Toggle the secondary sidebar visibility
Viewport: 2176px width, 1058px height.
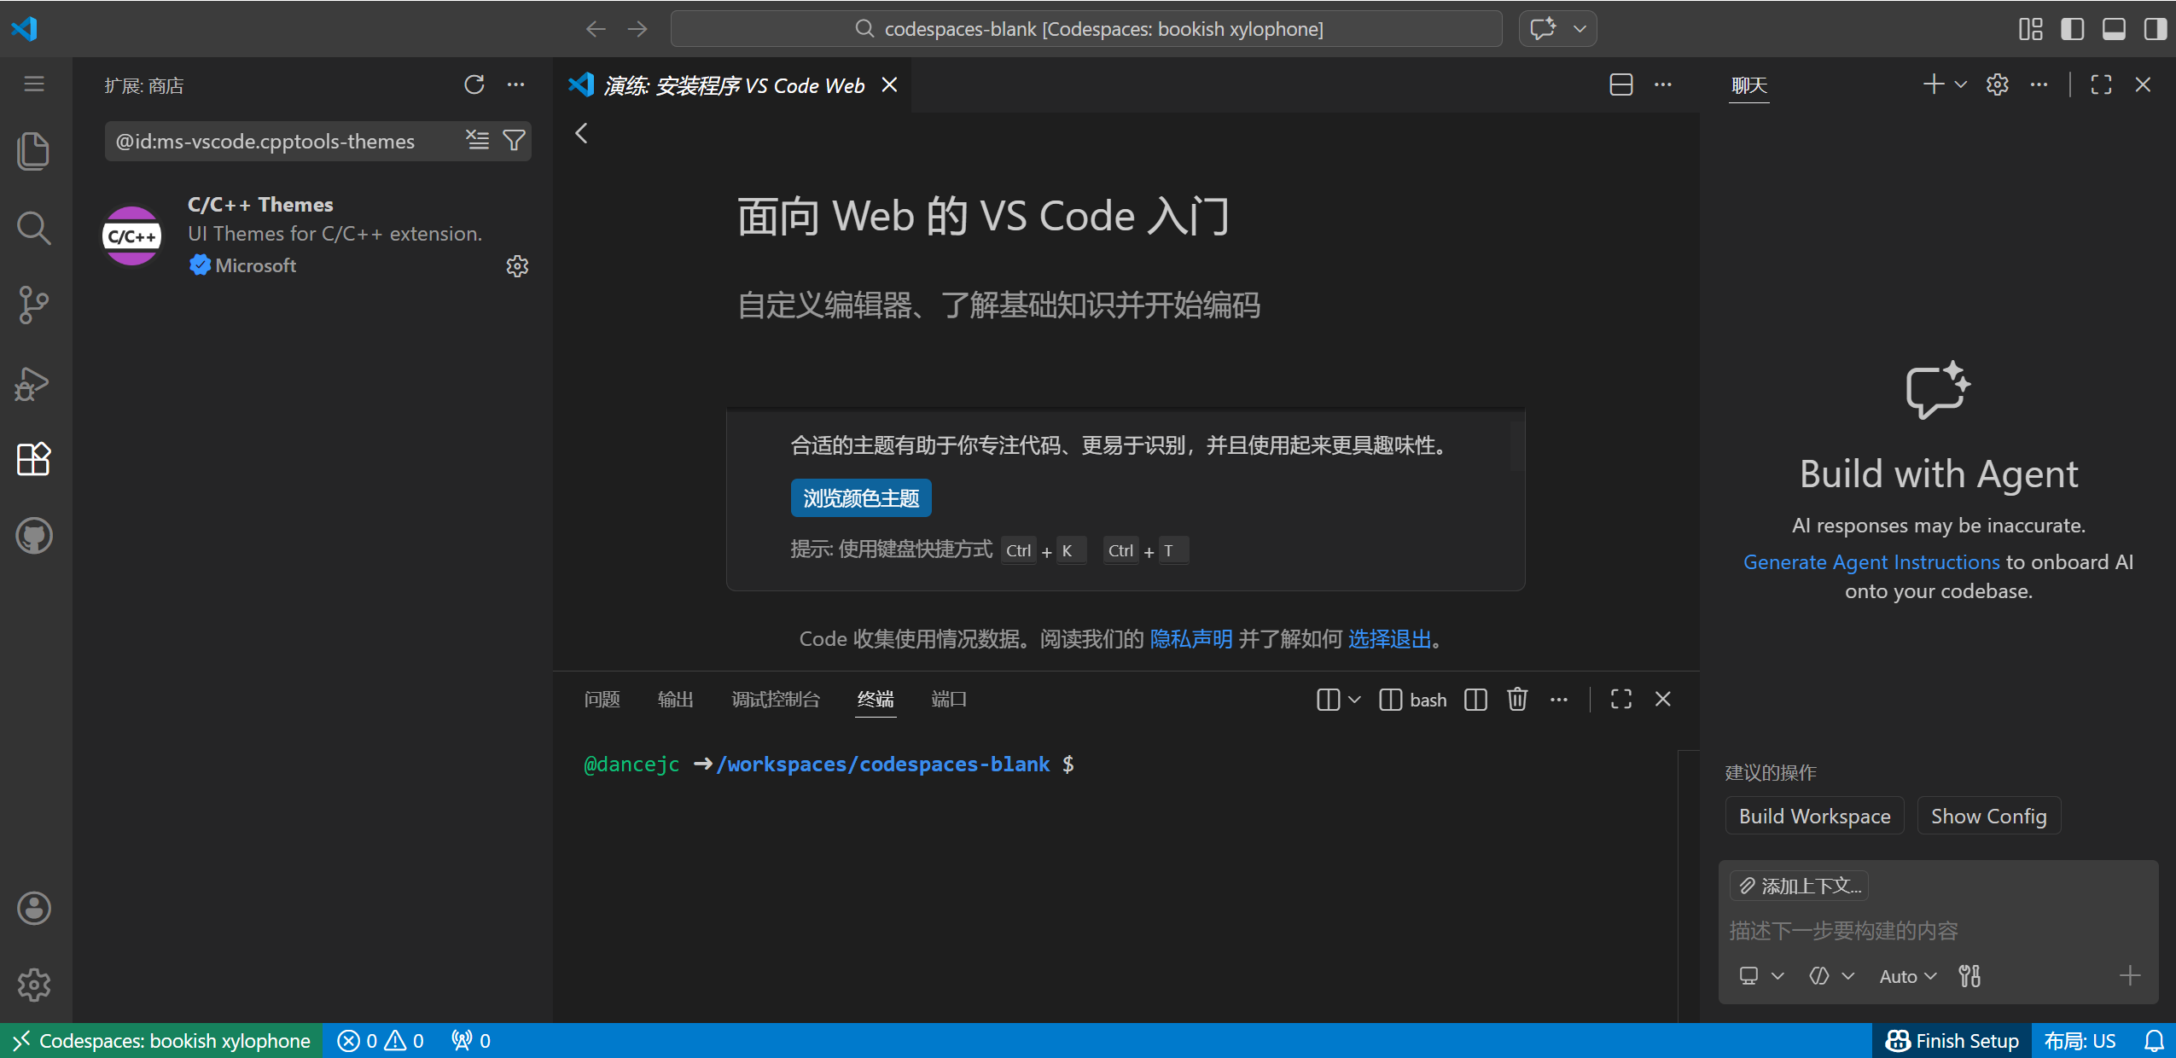pyautogui.click(x=2155, y=29)
